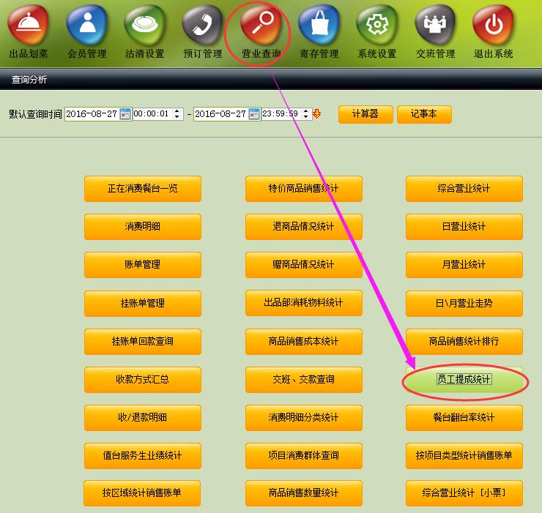Open 消费明细分类统计

[303, 417]
